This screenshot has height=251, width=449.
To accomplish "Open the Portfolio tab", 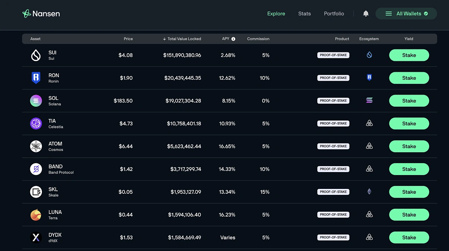I will tap(334, 14).
